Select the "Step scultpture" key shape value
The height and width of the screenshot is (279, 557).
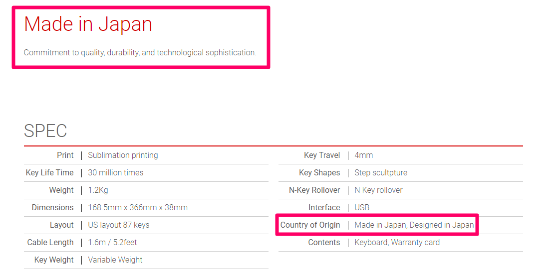(x=381, y=173)
